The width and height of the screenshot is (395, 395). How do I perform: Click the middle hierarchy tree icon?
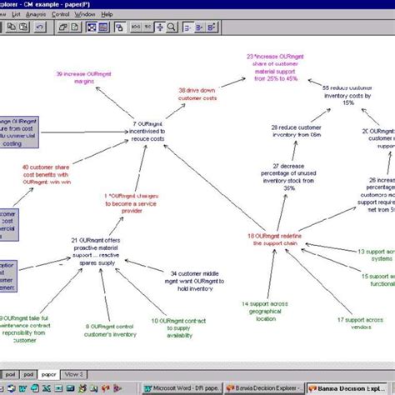coord(199,27)
